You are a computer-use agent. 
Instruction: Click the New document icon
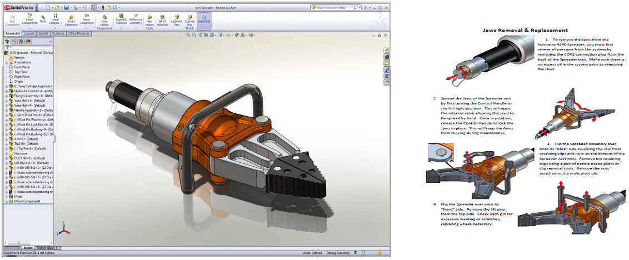[47, 7]
